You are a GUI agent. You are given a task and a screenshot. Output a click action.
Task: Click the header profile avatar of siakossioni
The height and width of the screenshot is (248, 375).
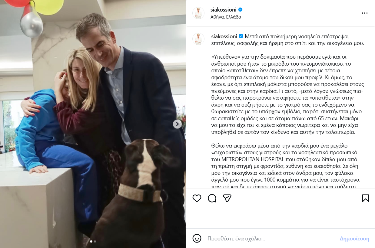(x=198, y=13)
